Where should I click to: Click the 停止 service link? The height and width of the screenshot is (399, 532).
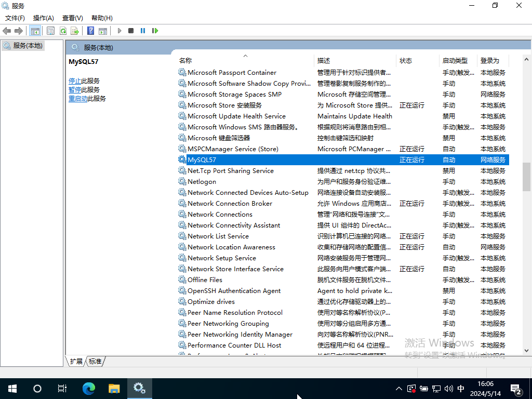(75, 81)
